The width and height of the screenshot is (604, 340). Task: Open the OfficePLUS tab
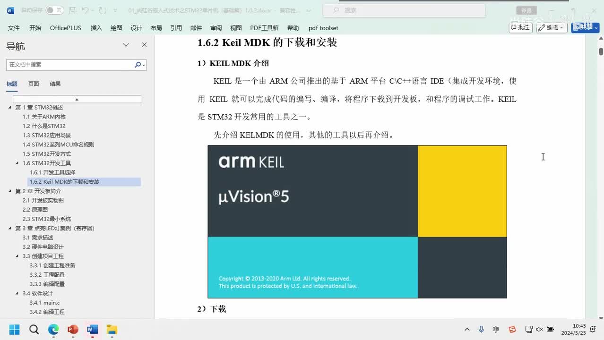pos(66,28)
